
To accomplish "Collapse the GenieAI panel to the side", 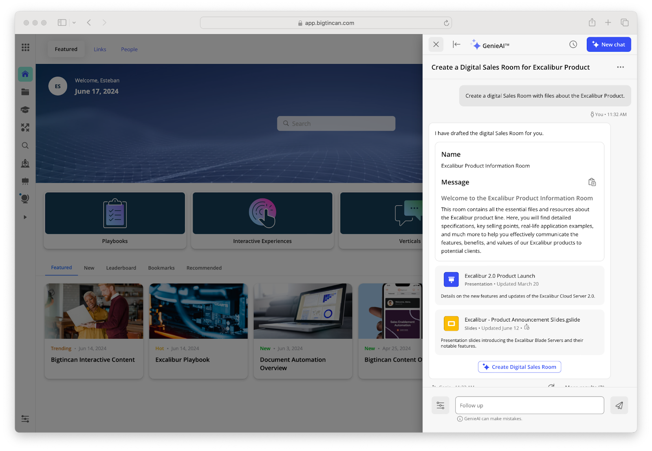I will coord(456,44).
